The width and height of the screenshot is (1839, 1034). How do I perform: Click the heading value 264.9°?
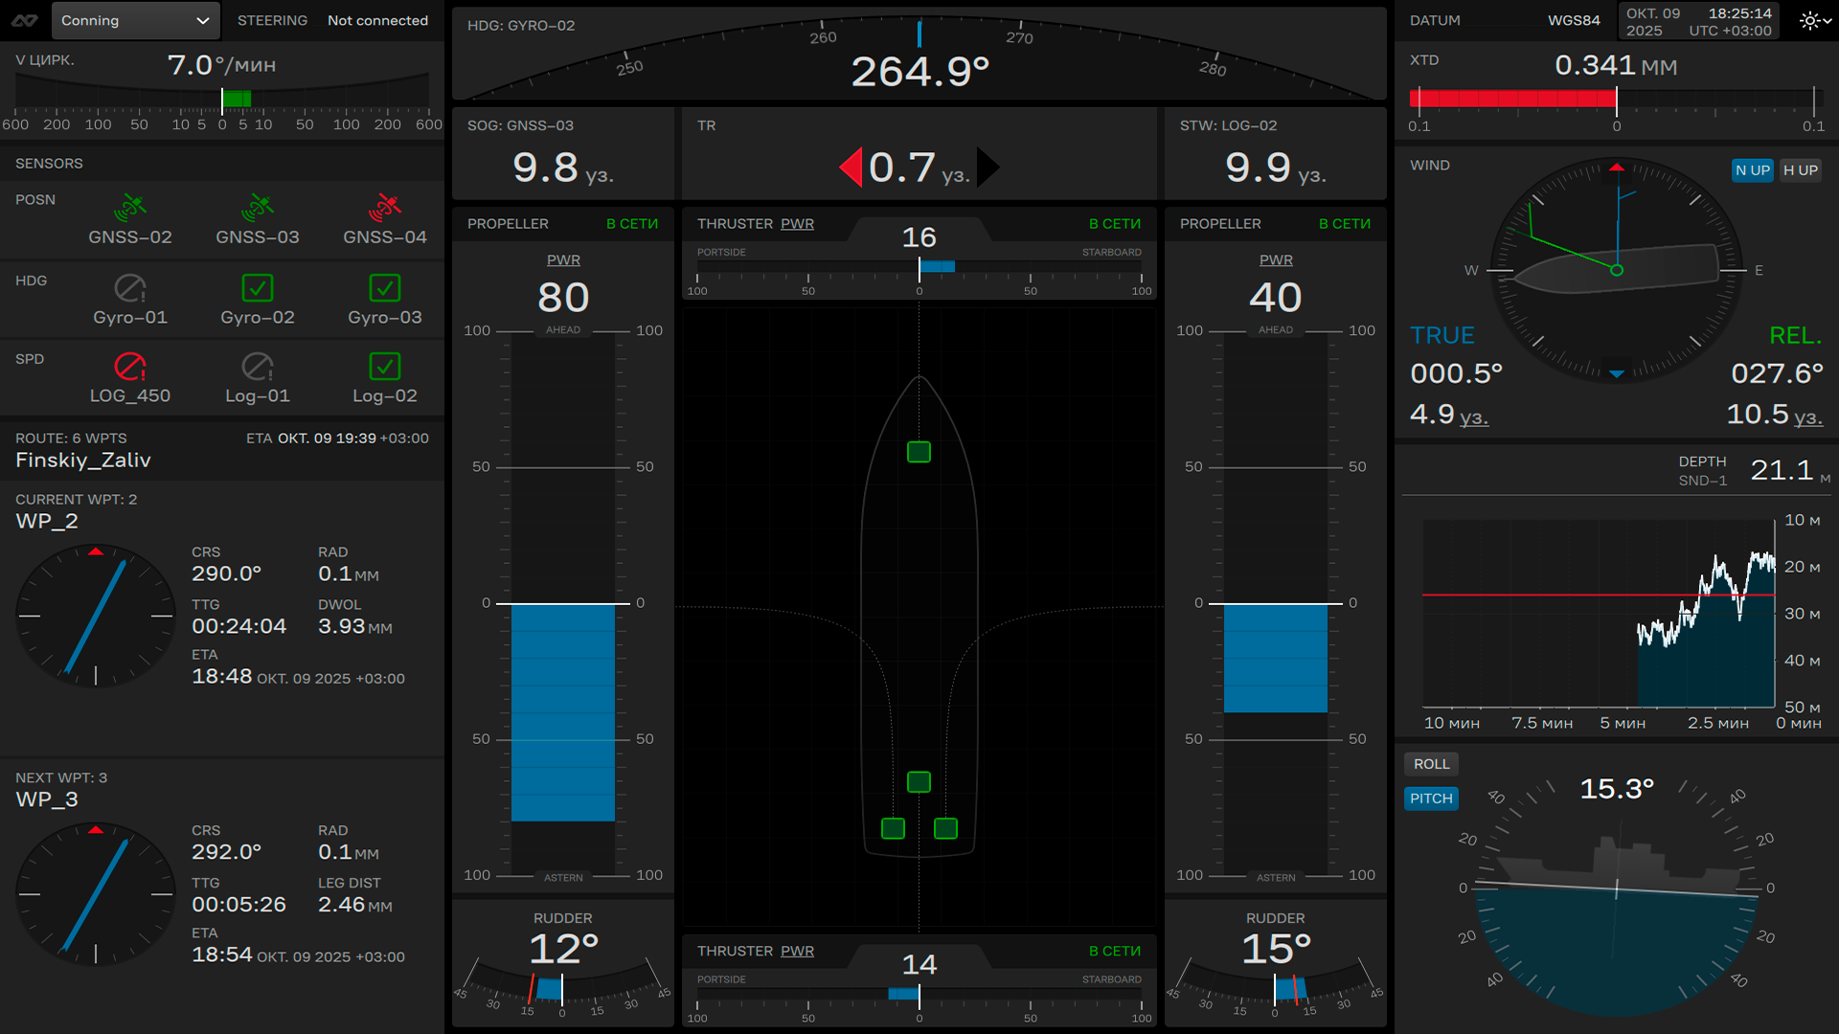919,72
